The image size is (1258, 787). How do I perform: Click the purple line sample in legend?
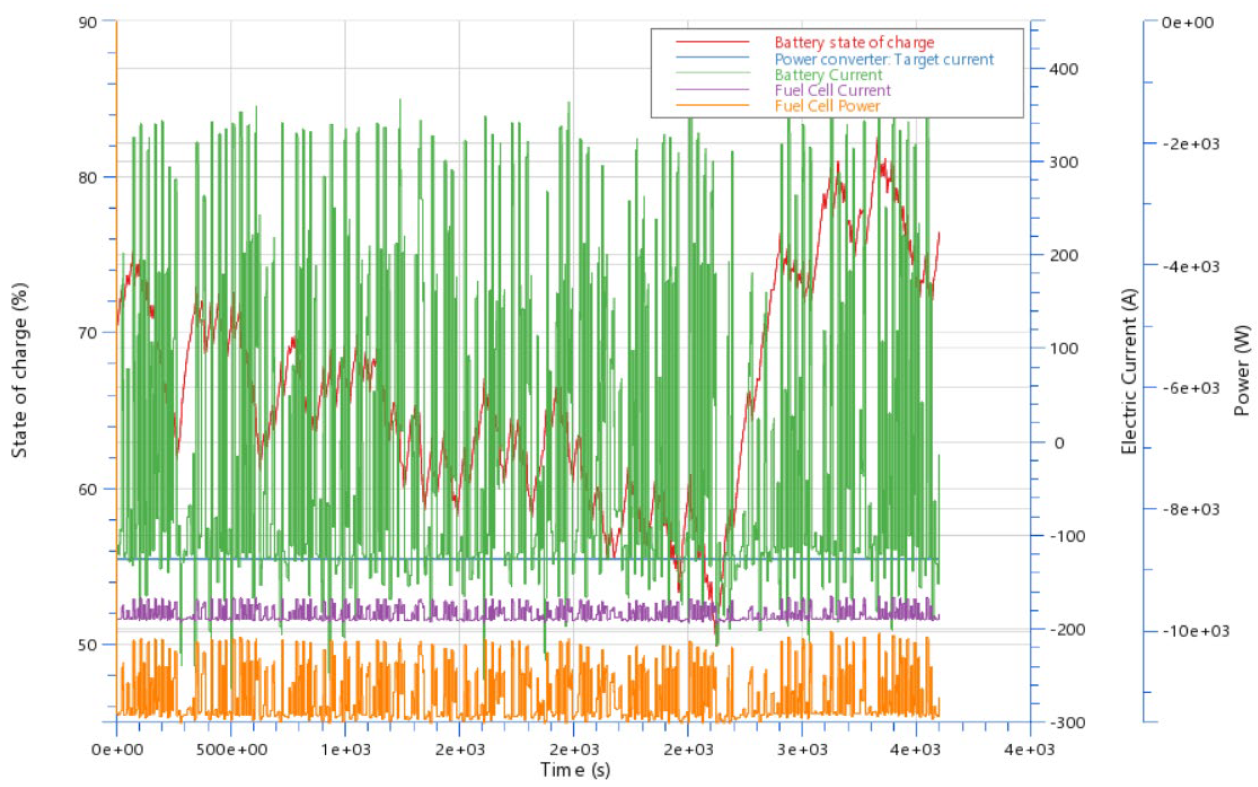(712, 90)
